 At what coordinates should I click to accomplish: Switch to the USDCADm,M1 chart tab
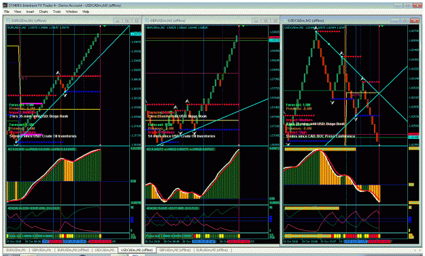[105, 250]
